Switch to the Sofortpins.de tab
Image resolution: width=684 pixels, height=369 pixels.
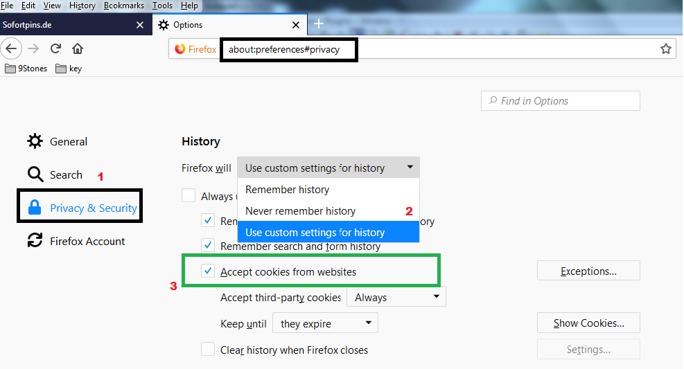coord(76,24)
